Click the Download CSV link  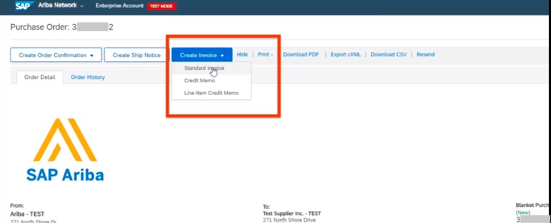[x=389, y=54]
